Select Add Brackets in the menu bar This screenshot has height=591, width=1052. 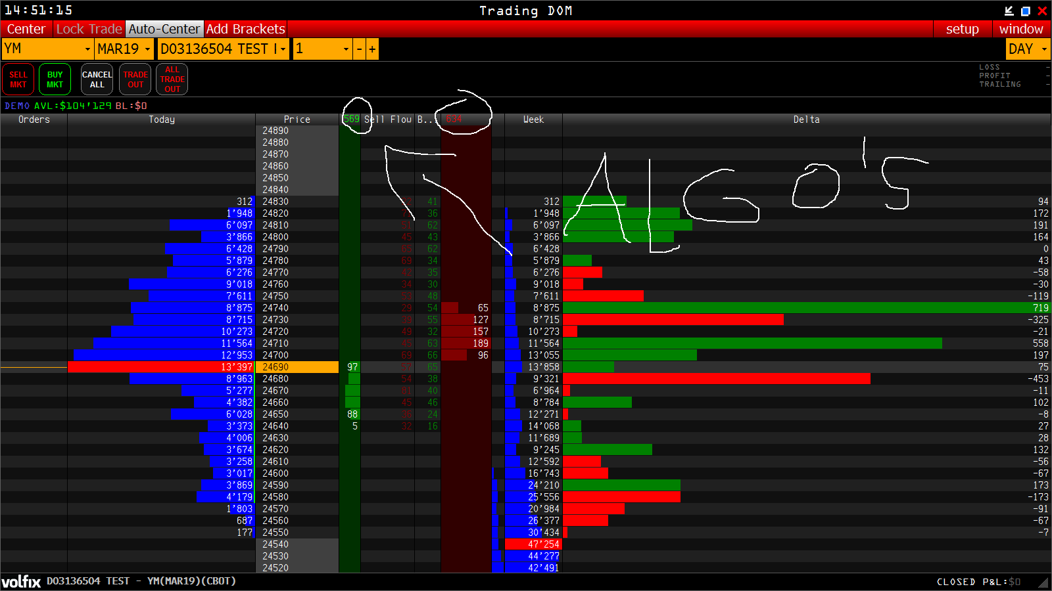pyautogui.click(x=245, y=29)
